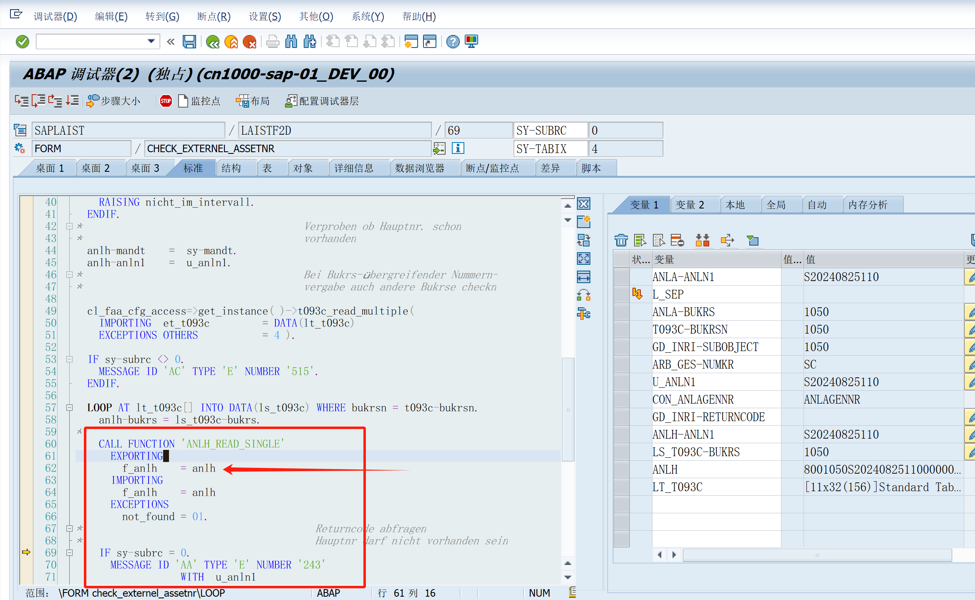Click the red STOP debugger icon
This screenshot has width=975, height=600.
tap(166, 101)
